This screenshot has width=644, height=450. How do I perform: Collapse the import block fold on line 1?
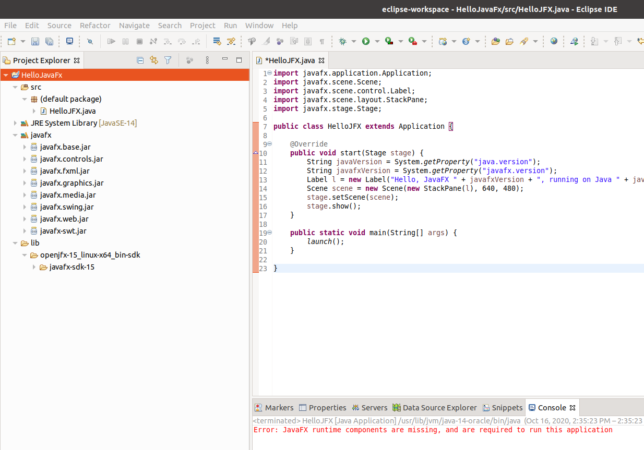click(x=269, y=73)
